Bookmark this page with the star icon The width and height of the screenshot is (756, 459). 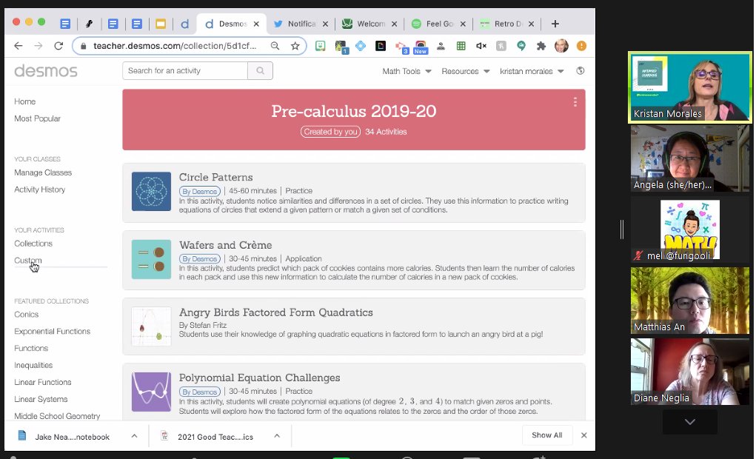(x=295, y=46)
